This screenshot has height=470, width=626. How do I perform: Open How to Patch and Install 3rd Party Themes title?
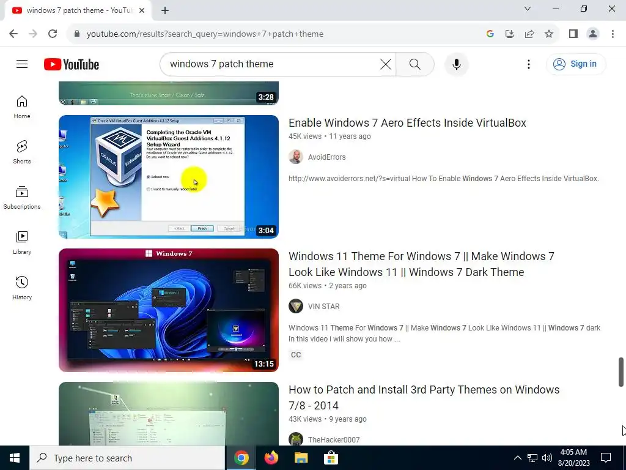[x=424, y=398]
